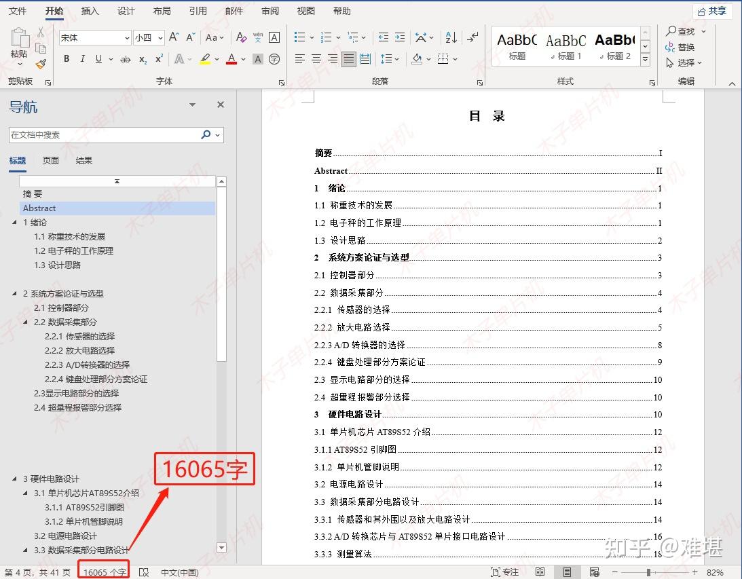
Task: Click the 共享 share button
Action: tap(712, 11)
